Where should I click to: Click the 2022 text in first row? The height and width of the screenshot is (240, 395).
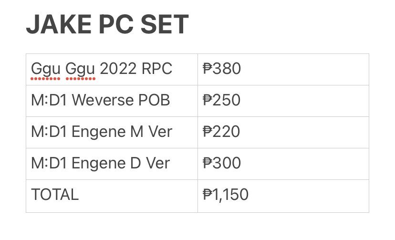118,69
